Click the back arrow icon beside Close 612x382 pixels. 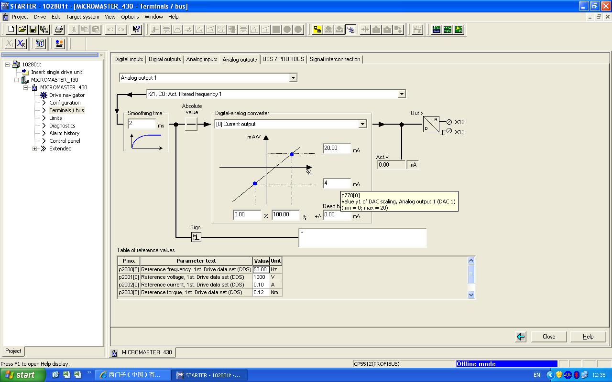click(521, 337)
